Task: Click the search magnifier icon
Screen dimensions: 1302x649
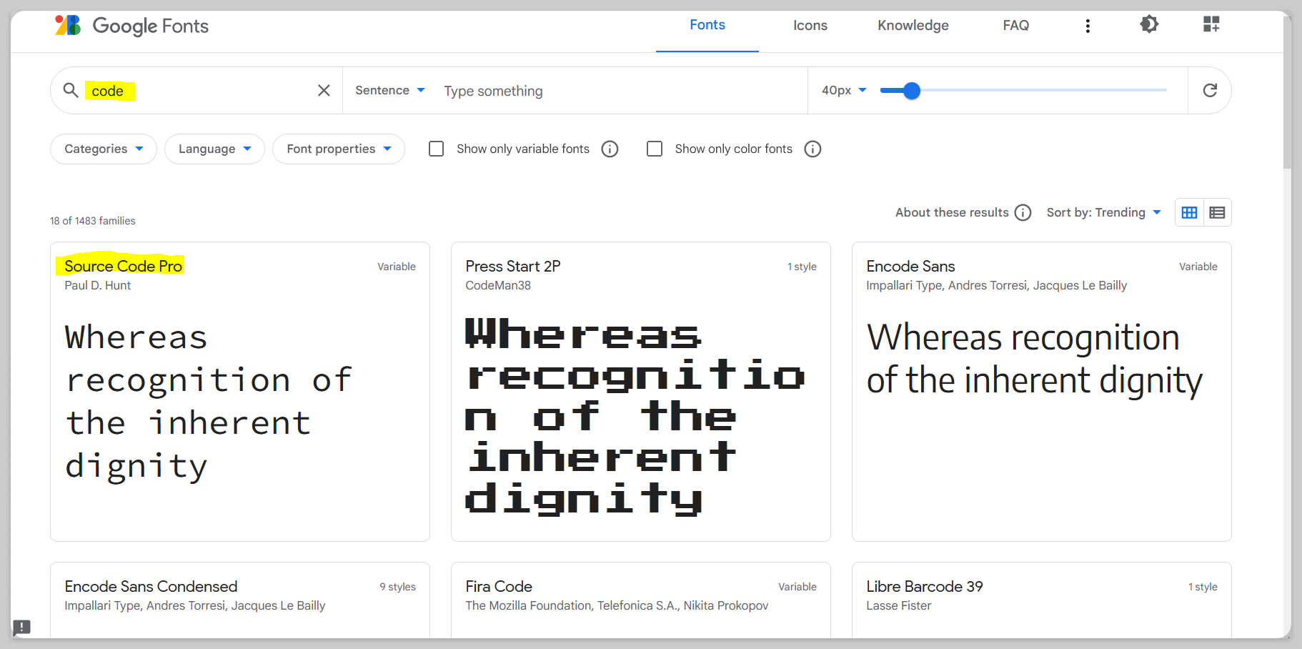Action: 71,90
